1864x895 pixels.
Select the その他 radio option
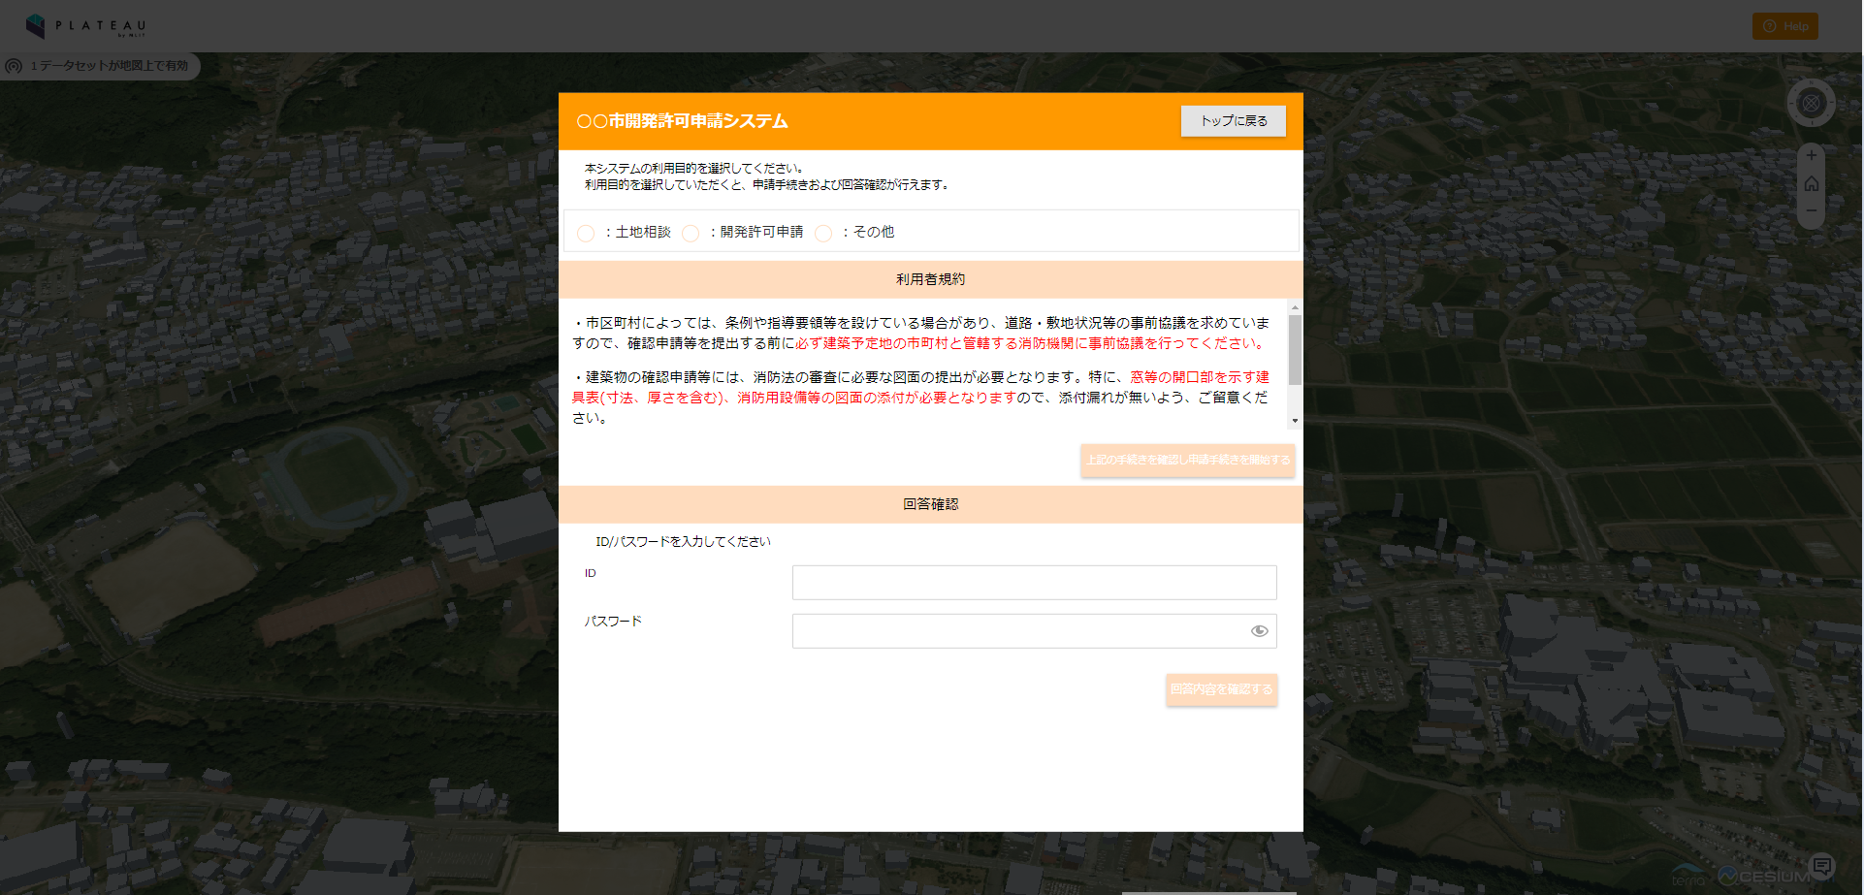[823, 234]
